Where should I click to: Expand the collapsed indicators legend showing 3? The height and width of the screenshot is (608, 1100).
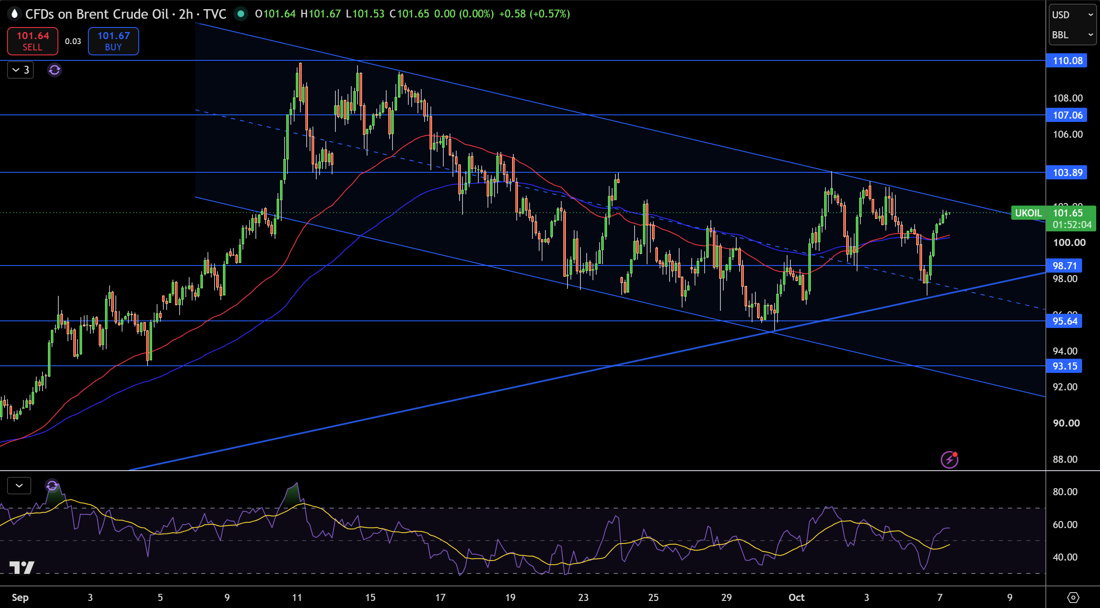click(x=20, y=70)
